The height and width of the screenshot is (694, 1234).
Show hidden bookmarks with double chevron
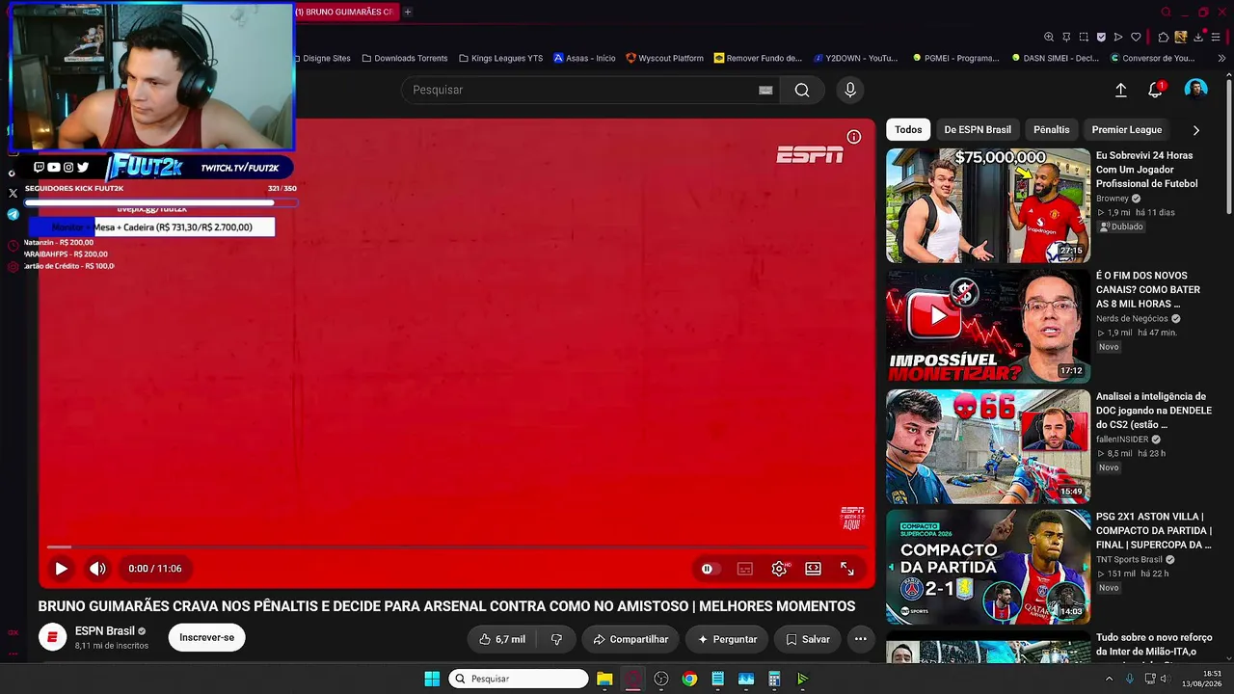tap(1221, 58)
